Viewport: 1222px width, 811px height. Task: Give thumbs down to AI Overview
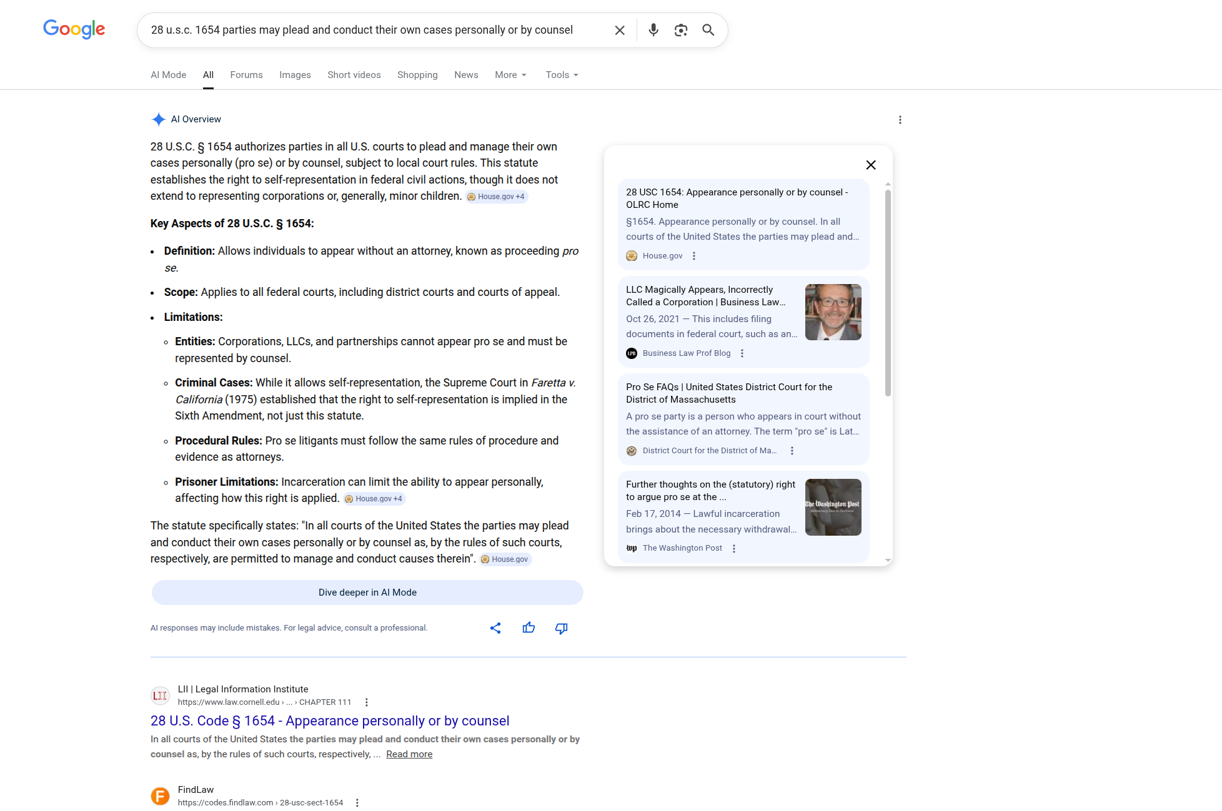[561, 628]
